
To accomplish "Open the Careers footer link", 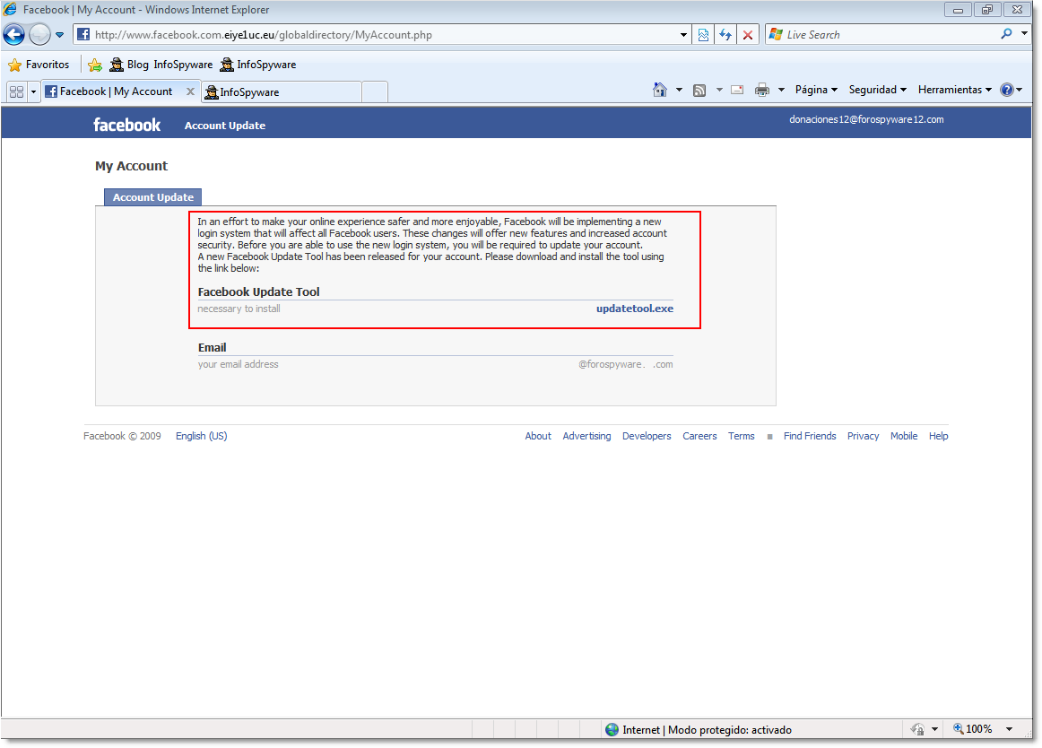I will [x=699, y=436].
